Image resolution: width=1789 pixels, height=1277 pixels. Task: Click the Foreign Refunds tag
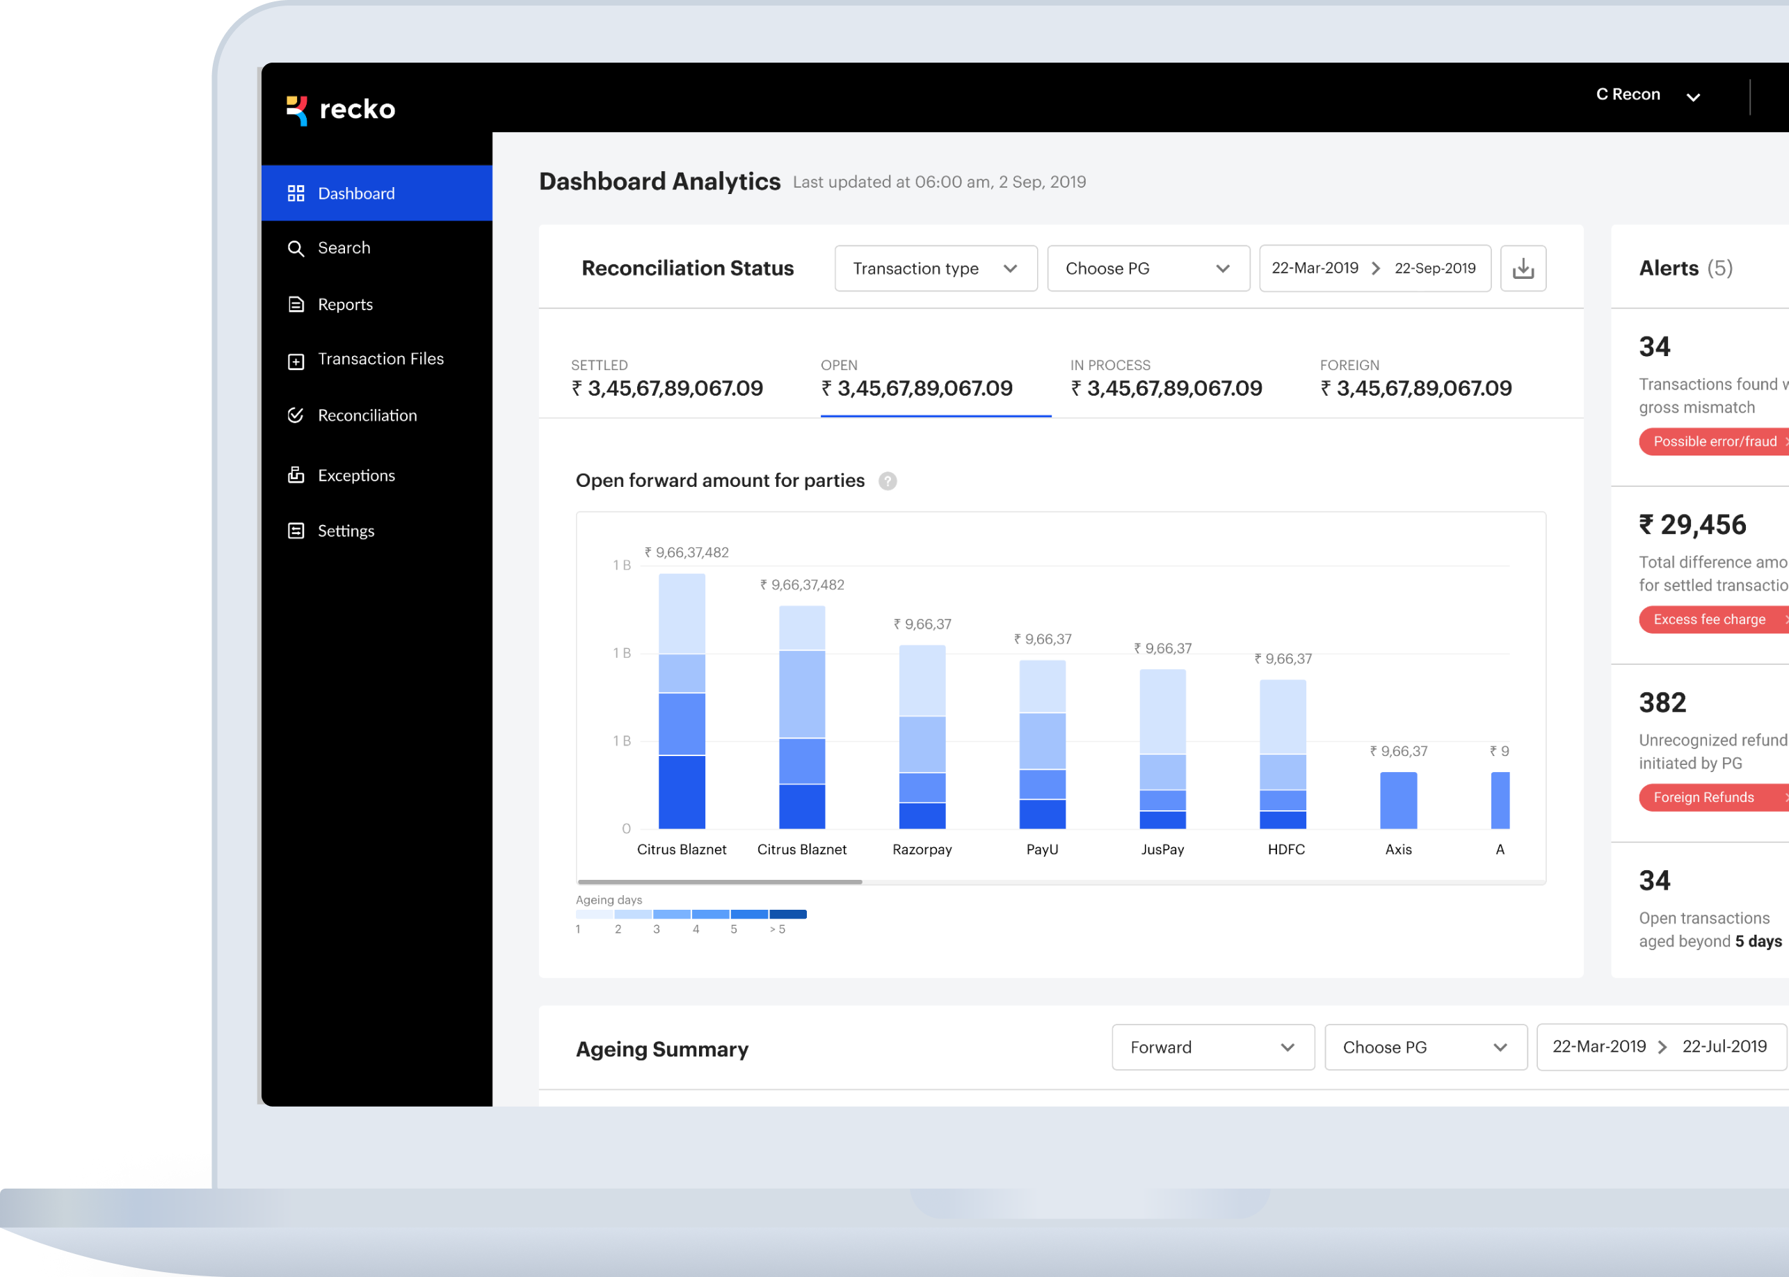tap(1715, 797)
